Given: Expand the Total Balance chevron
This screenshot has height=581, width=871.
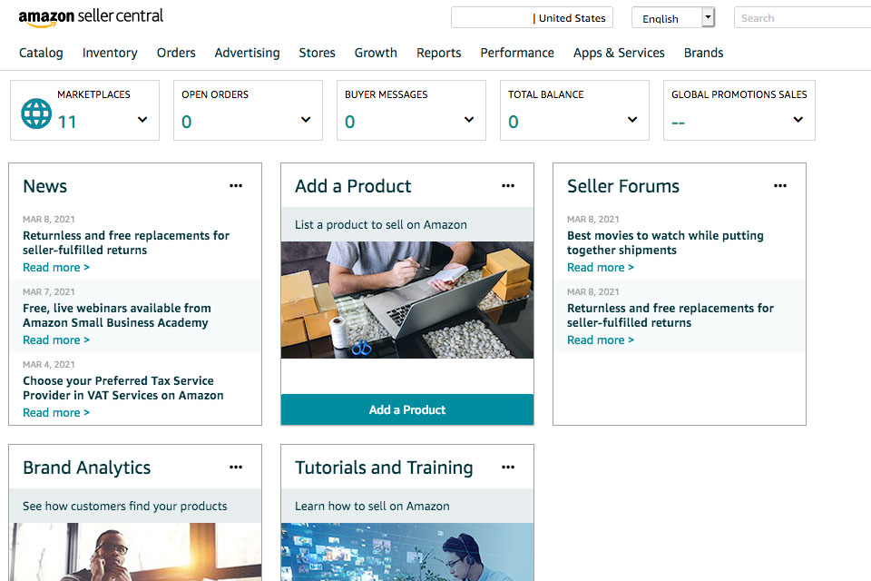Looking at the screenshot, I should tap(632, 120).
